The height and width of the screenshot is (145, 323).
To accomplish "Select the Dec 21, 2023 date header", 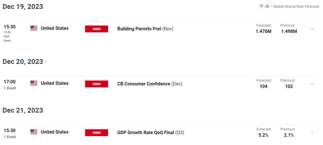I will pos(23,110).
